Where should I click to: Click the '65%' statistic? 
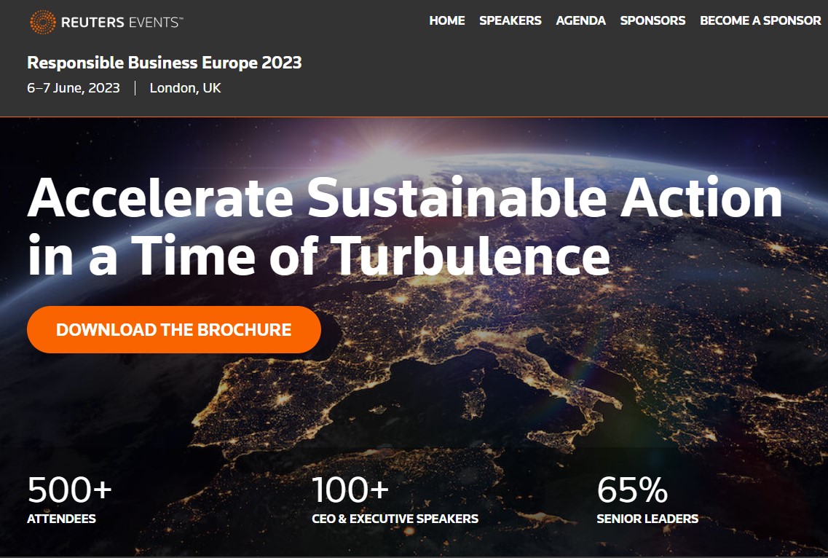click(x=632, y=490)
